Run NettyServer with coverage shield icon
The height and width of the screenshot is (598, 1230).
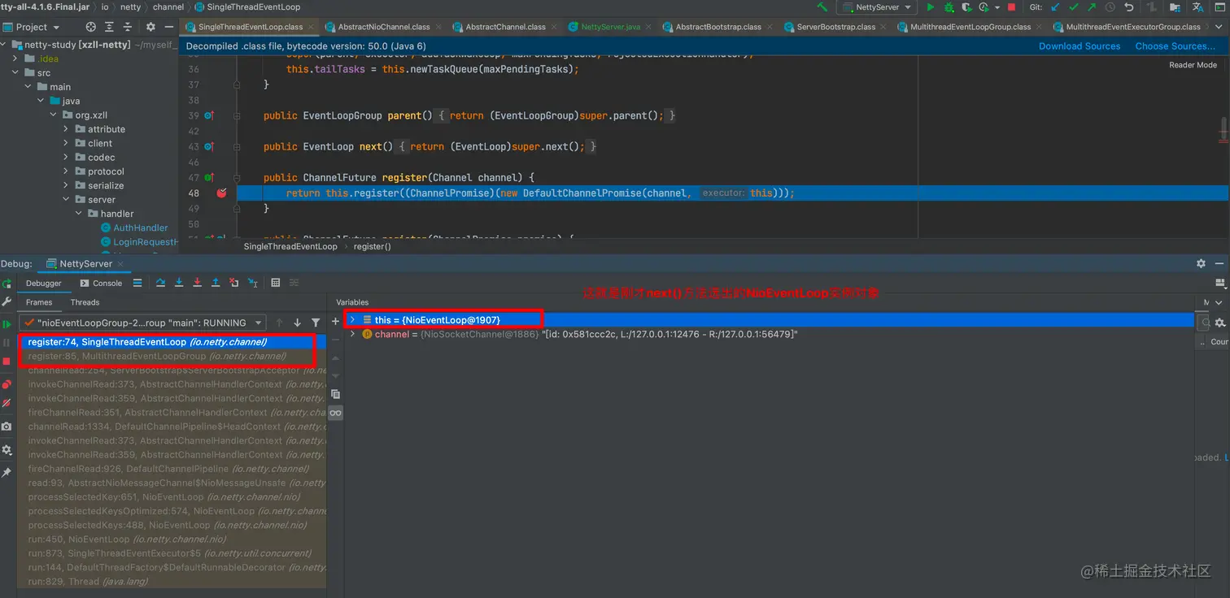(966, 7)
